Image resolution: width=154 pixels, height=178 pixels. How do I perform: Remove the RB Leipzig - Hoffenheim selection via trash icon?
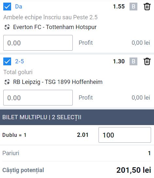point(147,61)
